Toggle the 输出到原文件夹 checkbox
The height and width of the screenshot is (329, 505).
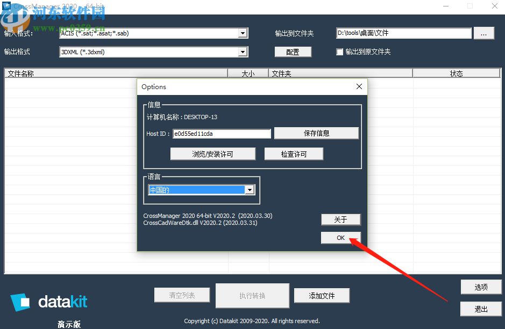[340, 52]
